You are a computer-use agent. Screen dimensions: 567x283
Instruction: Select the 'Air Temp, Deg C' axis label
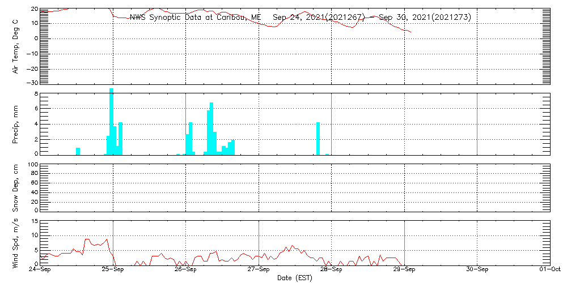pos(16,46)
